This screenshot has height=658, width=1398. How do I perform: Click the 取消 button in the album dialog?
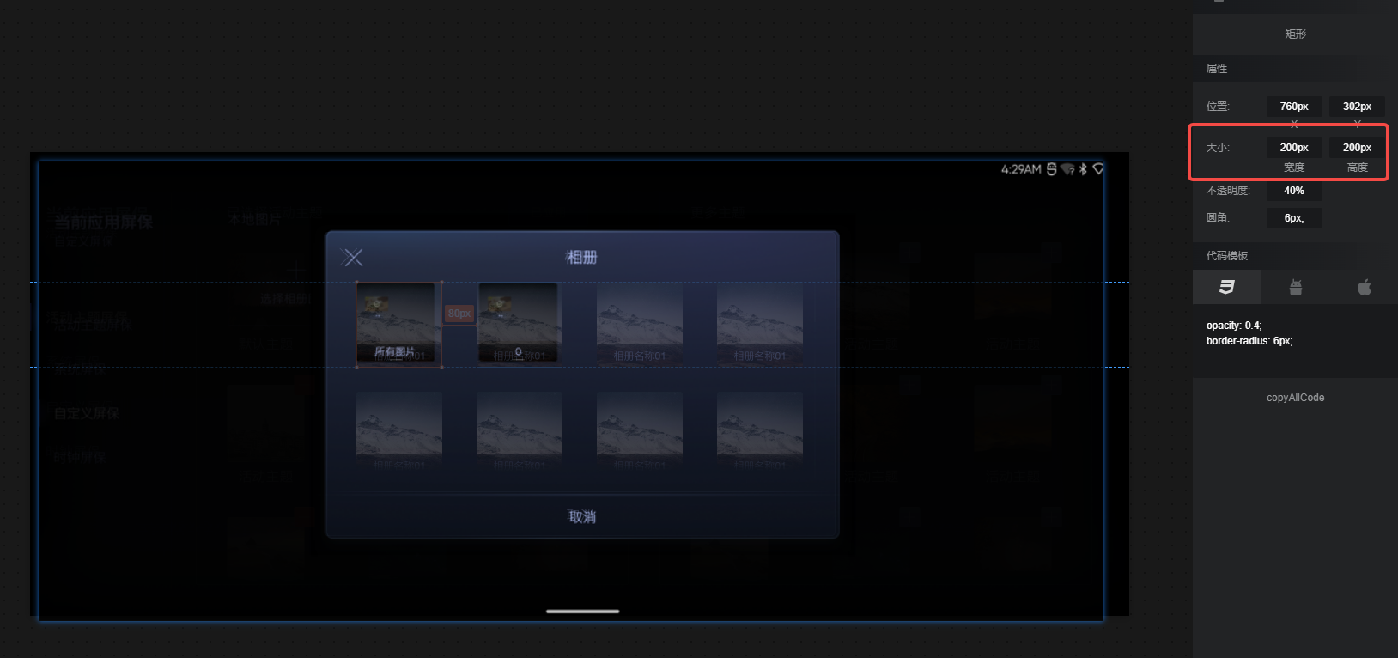pos(582,517)
